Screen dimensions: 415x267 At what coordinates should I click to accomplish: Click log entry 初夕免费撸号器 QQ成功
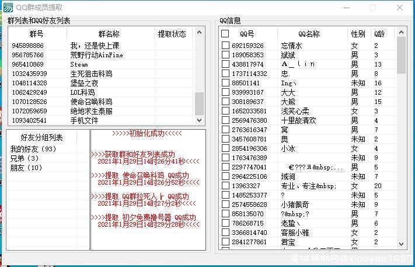pyautogui.click(x=144, y=217)
